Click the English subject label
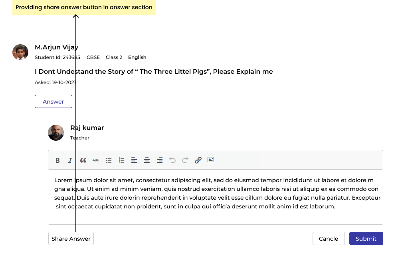This screenshot has width=396, height=259. click(137, 57)
